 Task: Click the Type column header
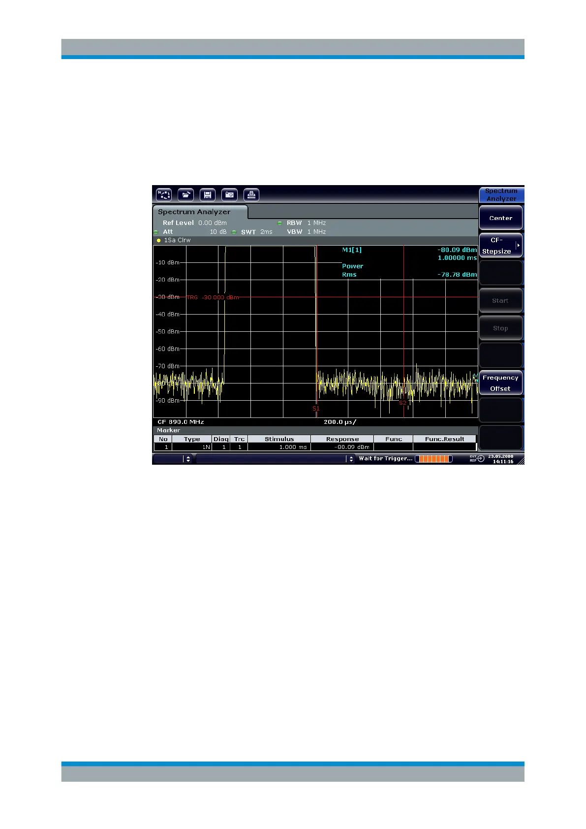[192, 439]
